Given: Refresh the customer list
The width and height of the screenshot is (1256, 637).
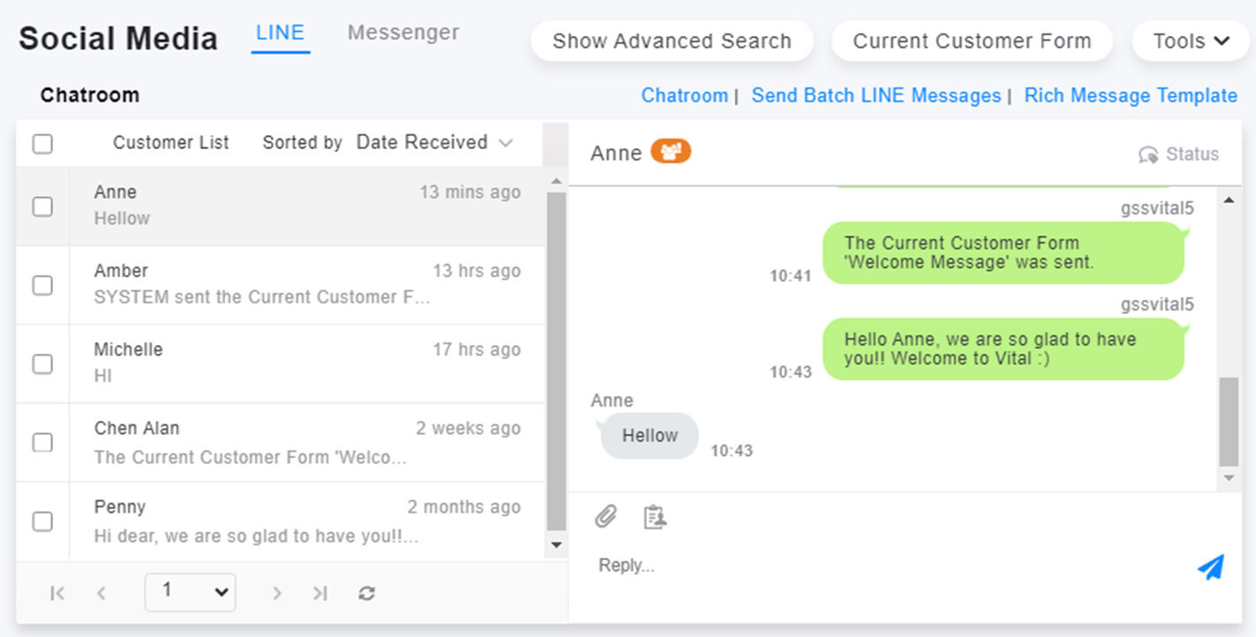Looking at the screenshot, I should click(367, 594).
